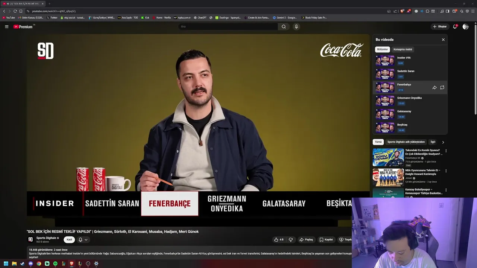
Task: Open the YouTube notifications bell
Action: 455,26
